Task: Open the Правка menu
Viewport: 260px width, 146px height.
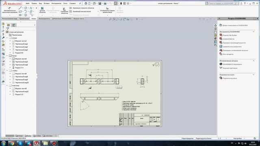Action: point(34,3)
